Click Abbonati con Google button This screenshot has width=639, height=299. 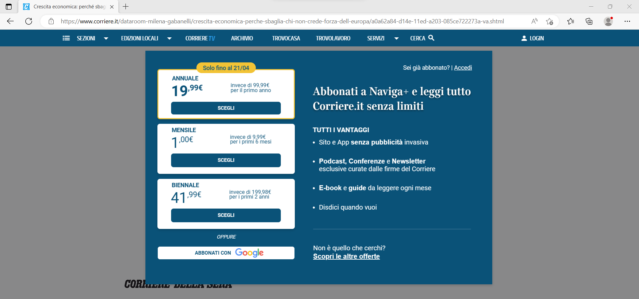click(x=226, y=253)
